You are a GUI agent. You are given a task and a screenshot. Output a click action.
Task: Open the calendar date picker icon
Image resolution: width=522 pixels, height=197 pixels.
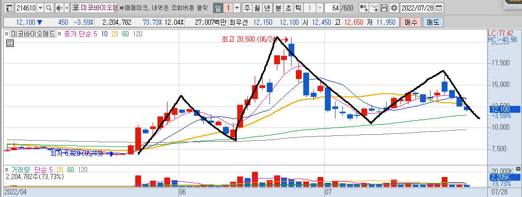(x=439, y=8)
